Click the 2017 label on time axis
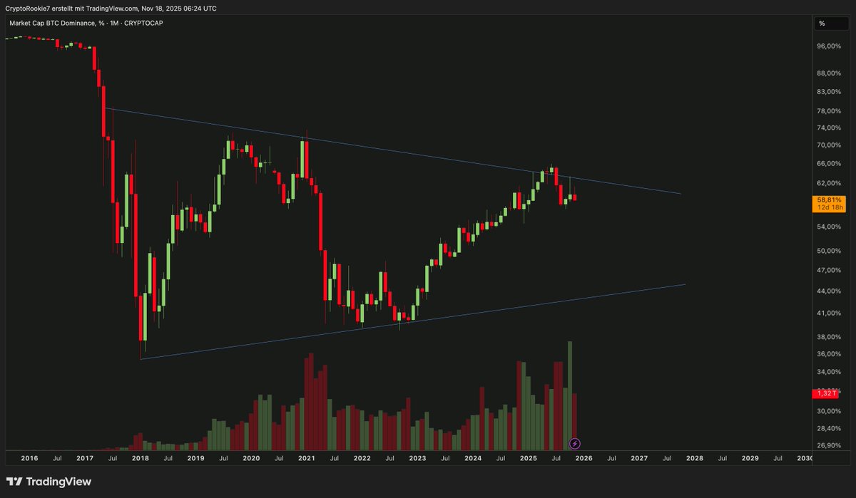The image size is (856, 498). (x=85, y=460)
